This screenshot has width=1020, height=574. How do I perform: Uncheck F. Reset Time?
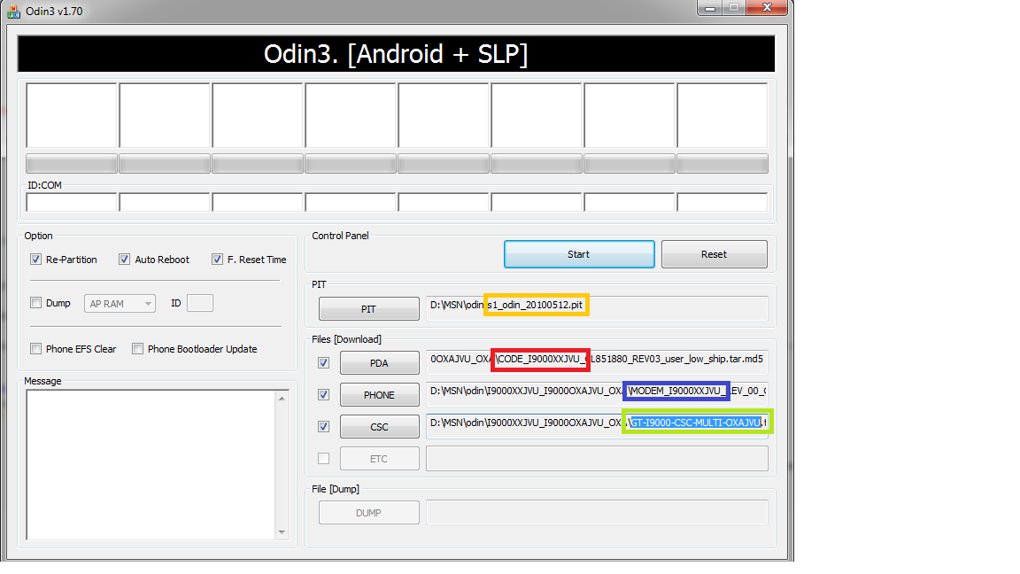click(x=217, y=259)
